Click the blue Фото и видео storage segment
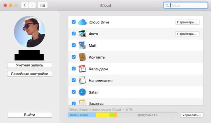Image resolution: width=211 pixels, height=123 pixels. [x=82, y=115]
